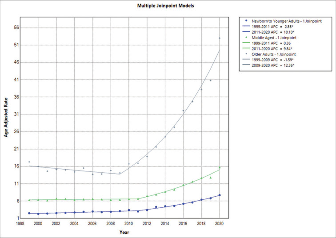Click x-axis tick label 2014
This screenshot has height=238, width=336.
165,224
